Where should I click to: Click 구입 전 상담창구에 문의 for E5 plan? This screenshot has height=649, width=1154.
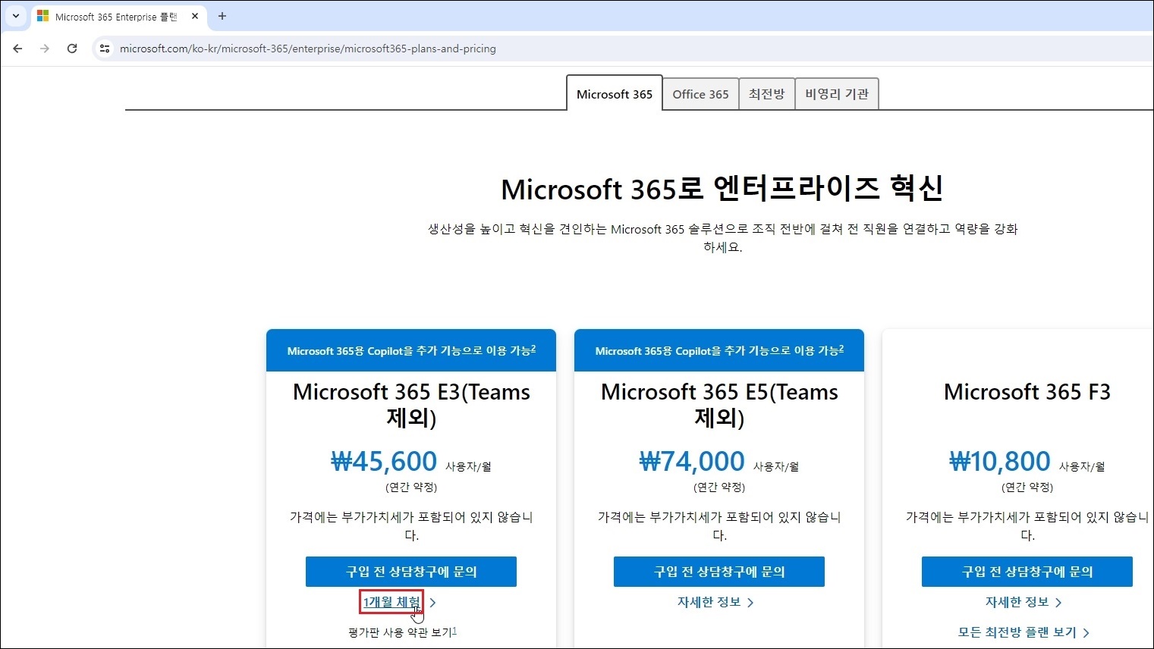click(x=719, y=572)
